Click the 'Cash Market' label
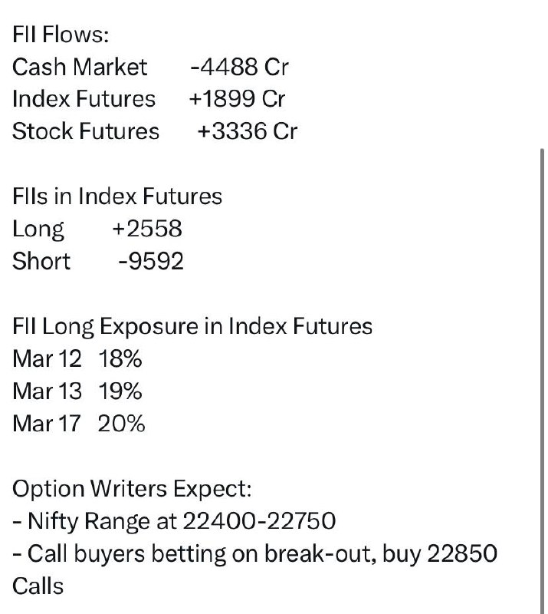 click(80, 67)
